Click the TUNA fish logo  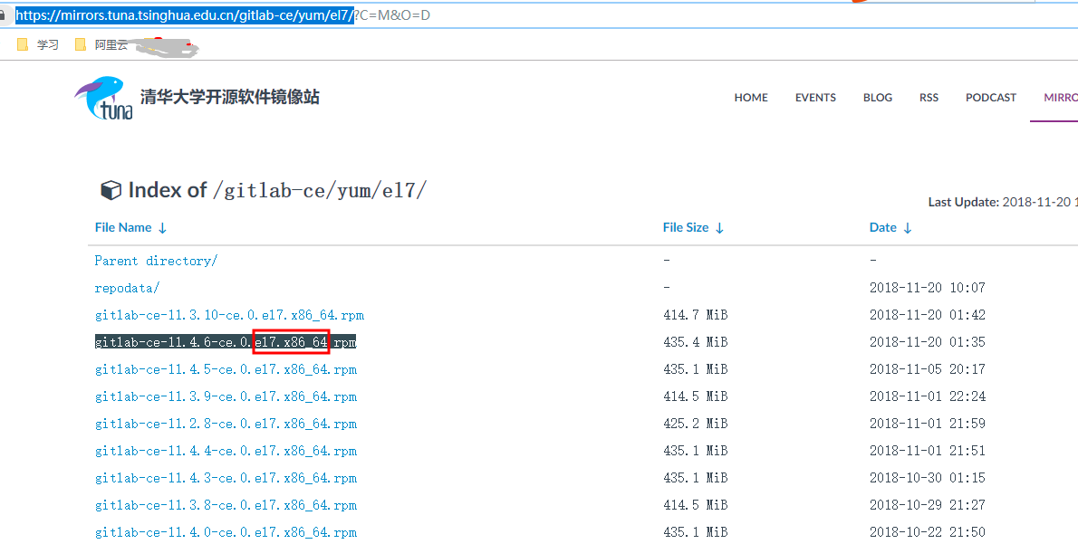click(104, 98)
